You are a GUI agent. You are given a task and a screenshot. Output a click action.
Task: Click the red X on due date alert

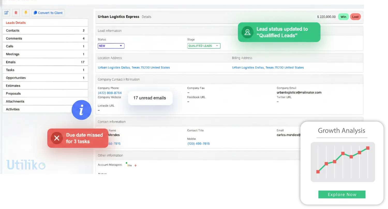tap(57, 138)
